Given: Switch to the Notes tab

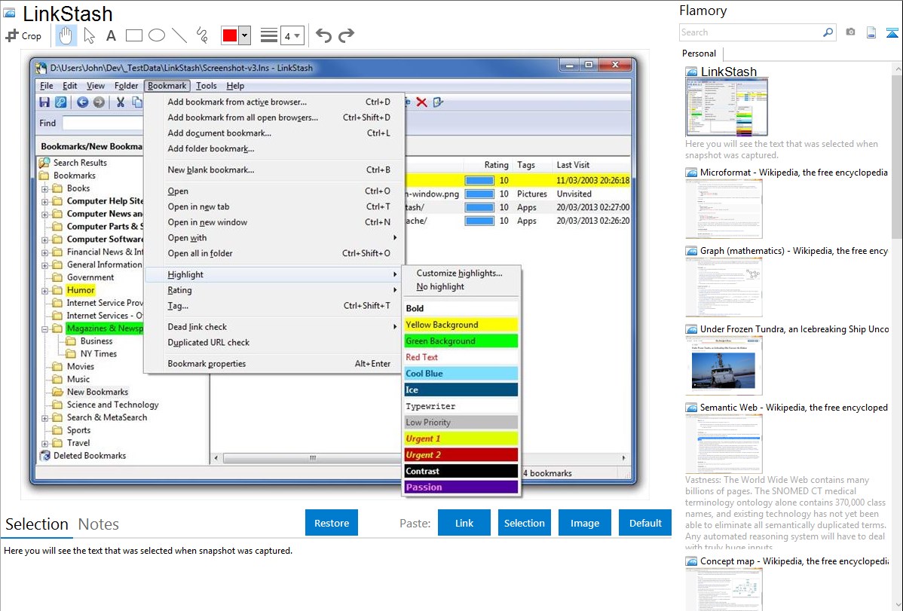Looking at the screenshot, I should click(x=99, y=524).
